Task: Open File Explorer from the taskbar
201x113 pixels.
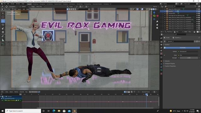Action: pyautogui.click(x=59, y=111)
